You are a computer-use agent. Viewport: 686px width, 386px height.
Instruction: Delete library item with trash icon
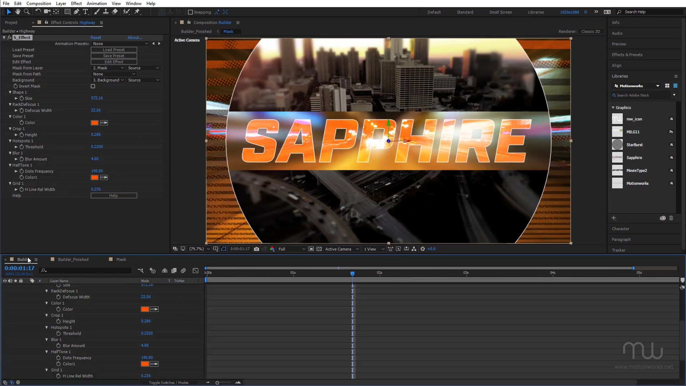(x=671, y=218)
